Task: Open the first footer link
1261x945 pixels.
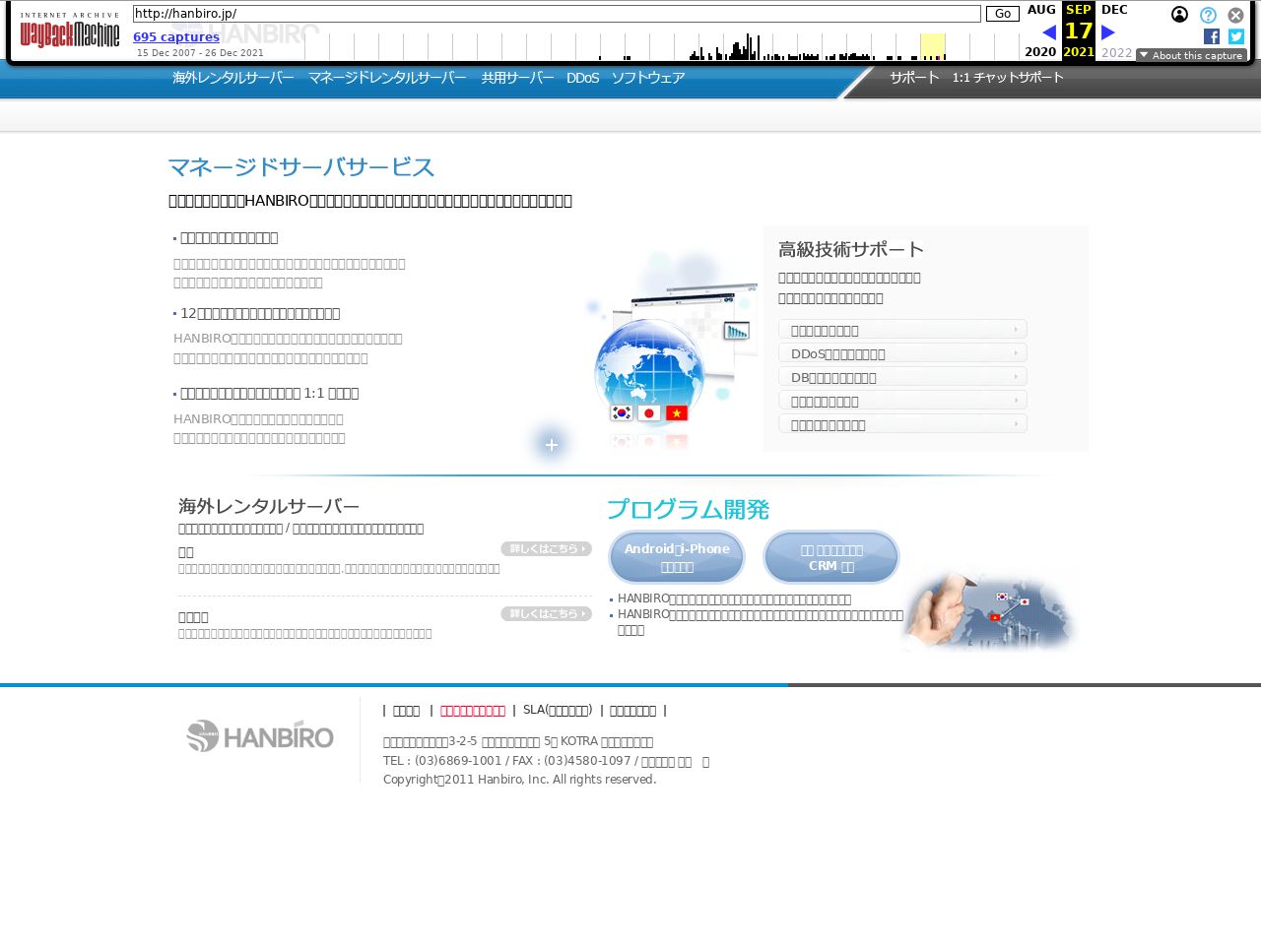Action: coord(406,710)
